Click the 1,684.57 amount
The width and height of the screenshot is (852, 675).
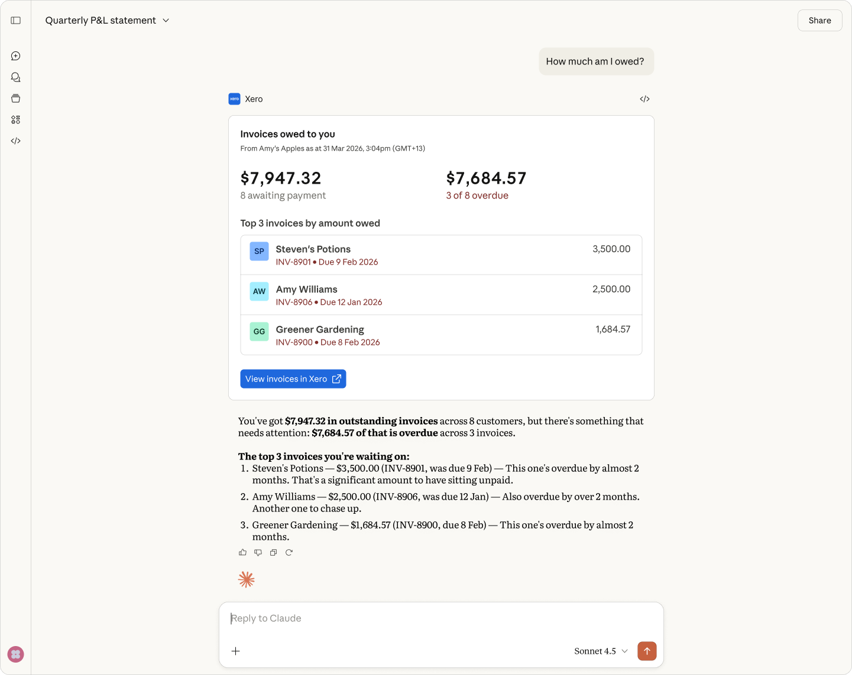coord(613,330)
